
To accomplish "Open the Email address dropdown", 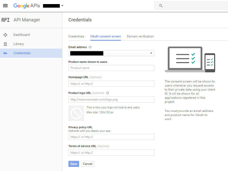I will point(111,53).
